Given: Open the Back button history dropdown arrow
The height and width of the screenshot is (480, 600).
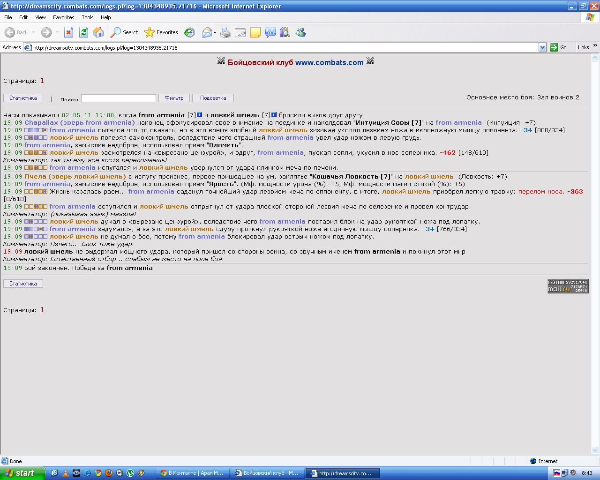Looking at the screenshot, I should (33, 32).
